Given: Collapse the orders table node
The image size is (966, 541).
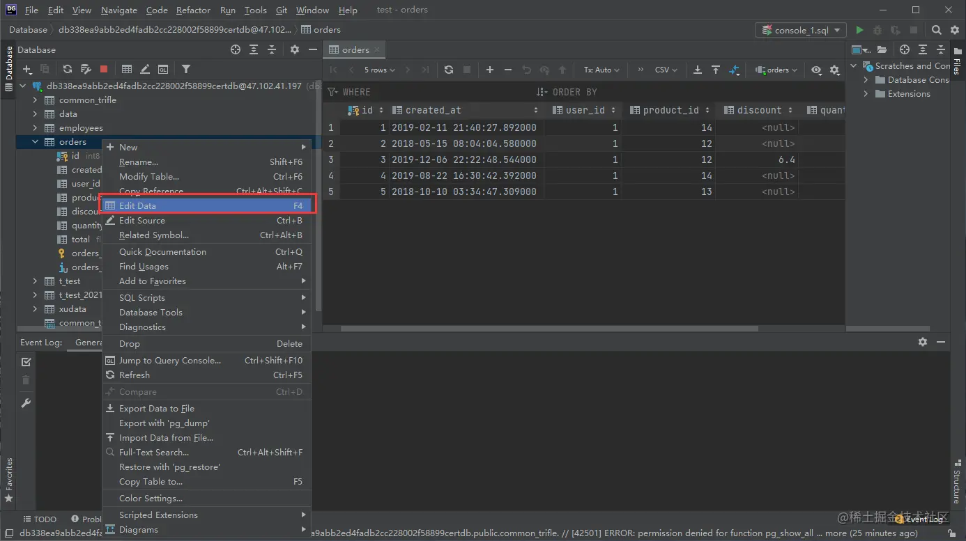Looking at the screenshot, I should click(x=36, y=142).
